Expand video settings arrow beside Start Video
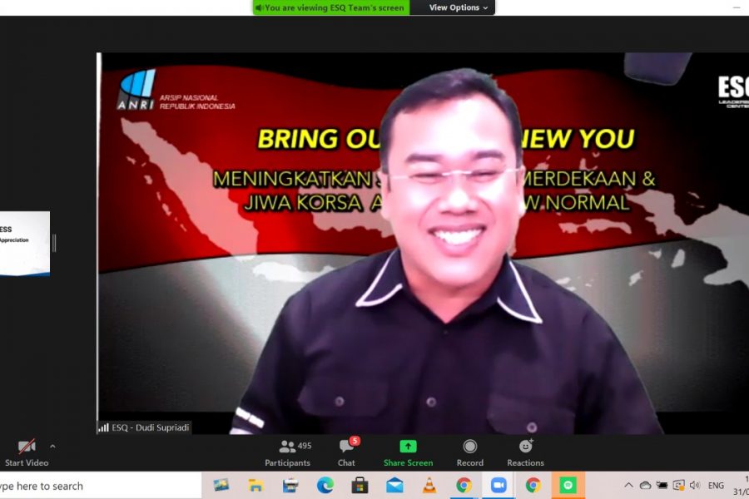The width and height of the screenshot is (749, 499). pos(53,447)
